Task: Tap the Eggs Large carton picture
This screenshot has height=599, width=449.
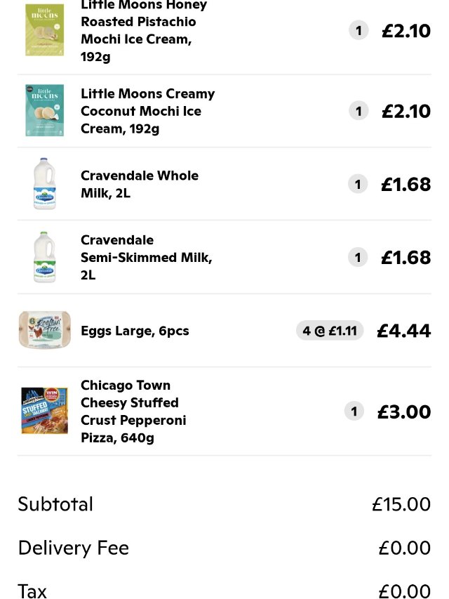Action: click(x=44, y=330)
